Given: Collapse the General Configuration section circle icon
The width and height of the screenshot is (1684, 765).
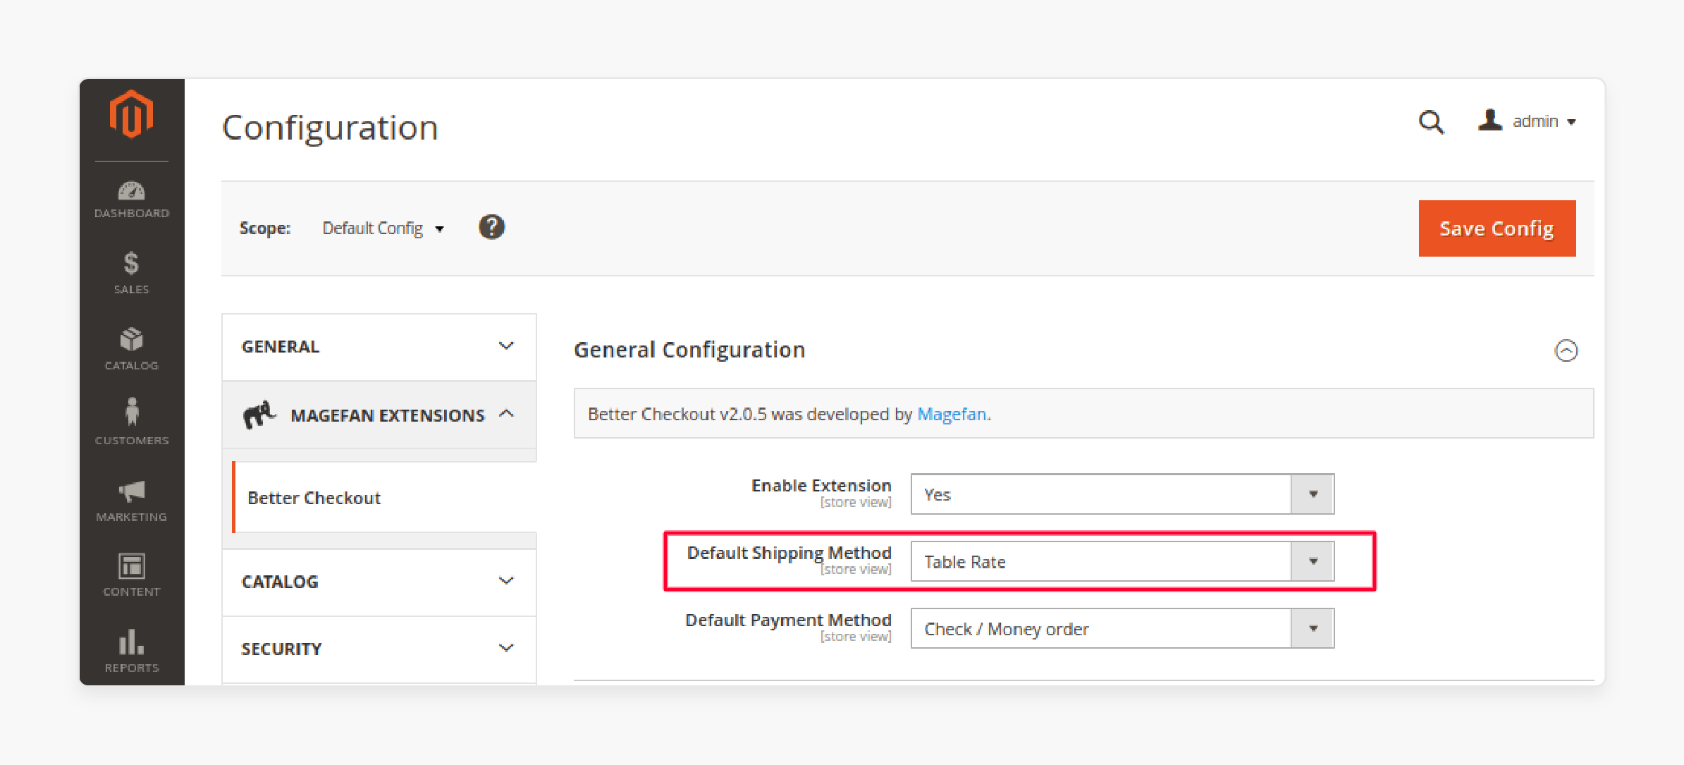Looking at the screenshot, I should [1566, 350].
